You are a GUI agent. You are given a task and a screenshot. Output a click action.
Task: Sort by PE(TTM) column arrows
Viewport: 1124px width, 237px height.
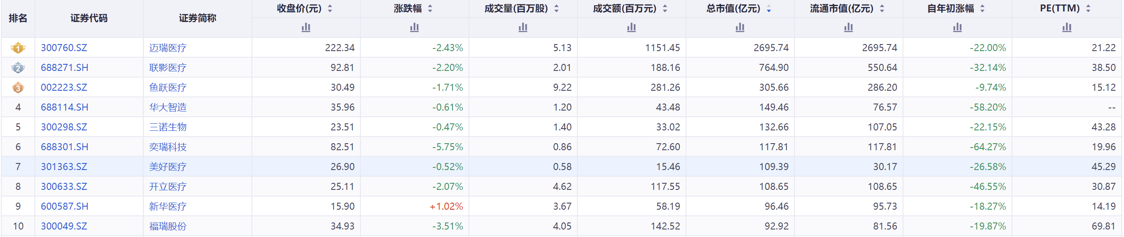[1088, 8]
